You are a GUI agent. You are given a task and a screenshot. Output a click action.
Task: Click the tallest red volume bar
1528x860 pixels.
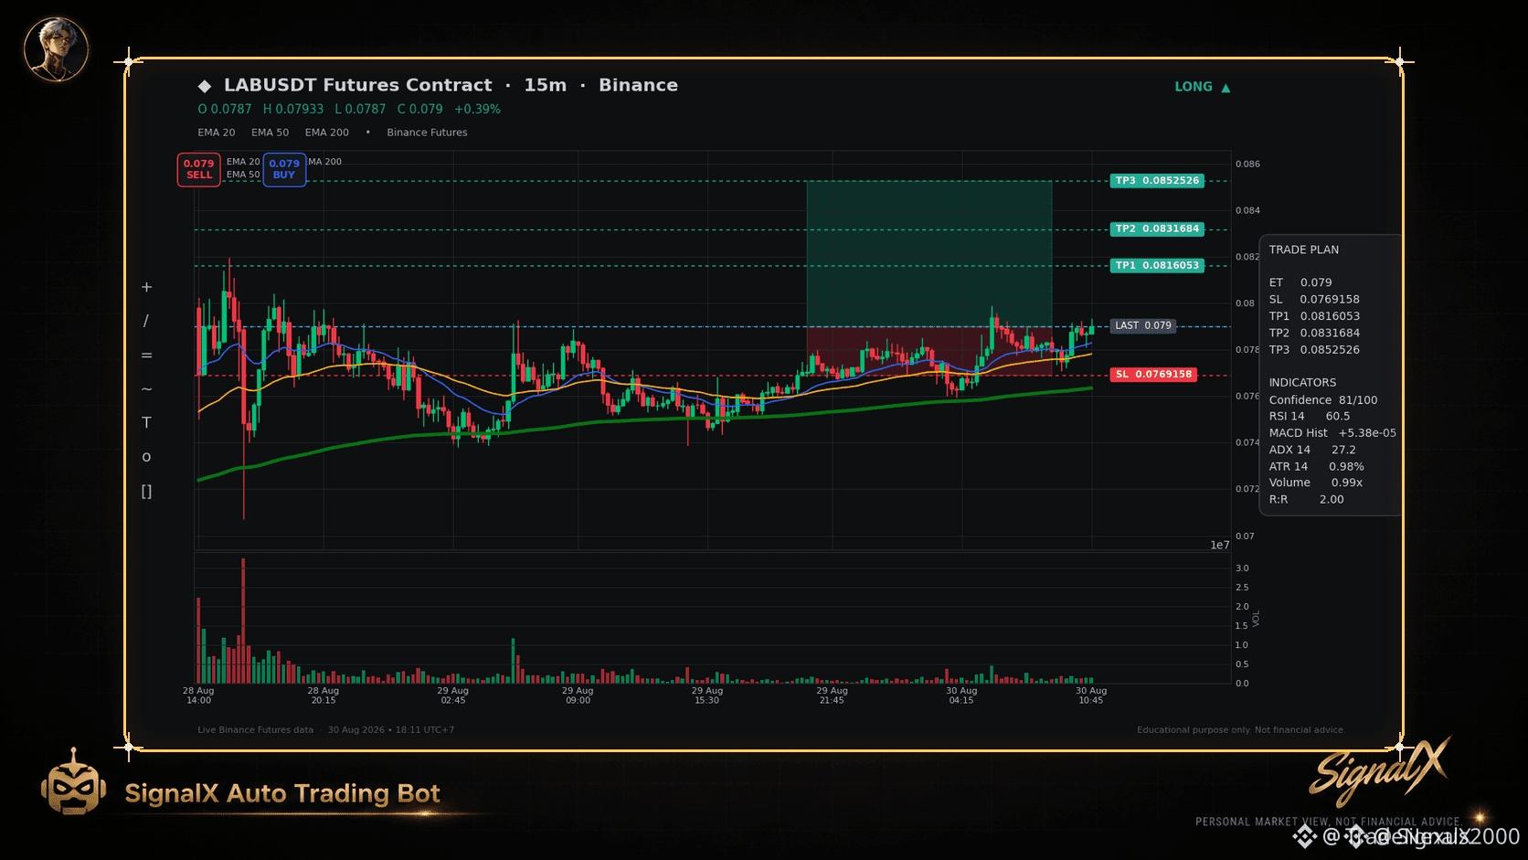[x=243, y=621]
